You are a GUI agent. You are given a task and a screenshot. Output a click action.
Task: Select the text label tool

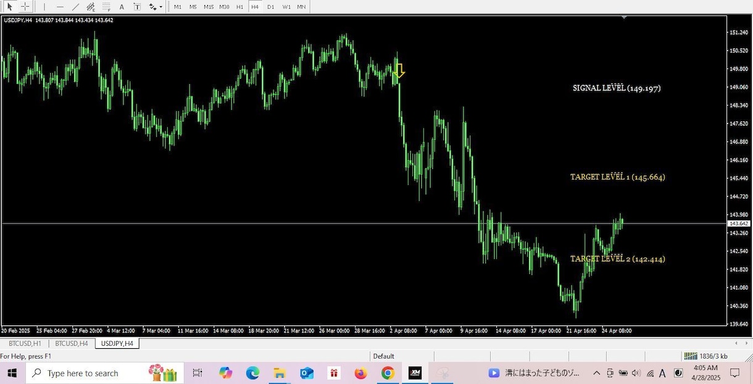point(137,7)
